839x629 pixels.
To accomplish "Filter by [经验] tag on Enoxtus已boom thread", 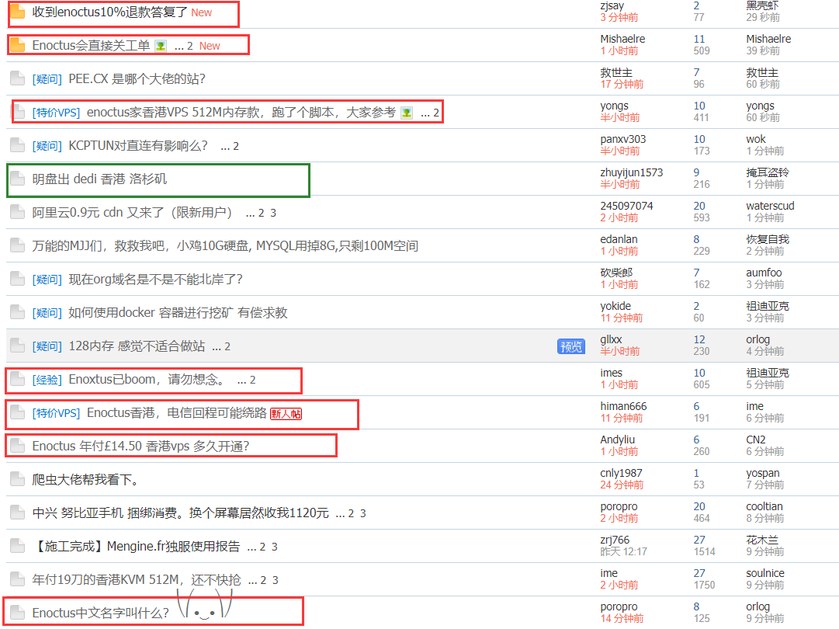I will click(47, 380).
